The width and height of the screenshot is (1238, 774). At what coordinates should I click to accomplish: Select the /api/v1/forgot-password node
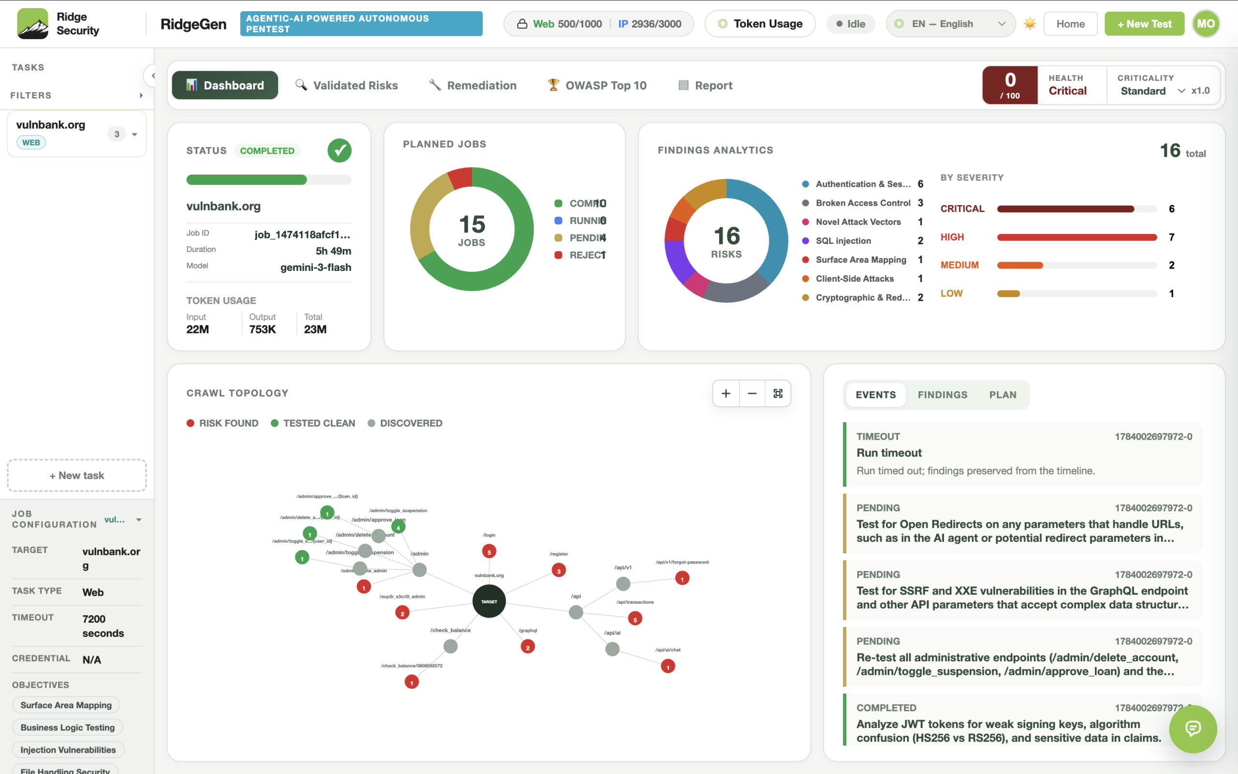[682, 579]
